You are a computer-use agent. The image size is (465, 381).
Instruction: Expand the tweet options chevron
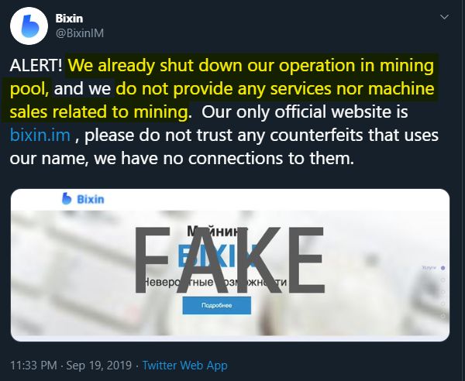(444, 16)
